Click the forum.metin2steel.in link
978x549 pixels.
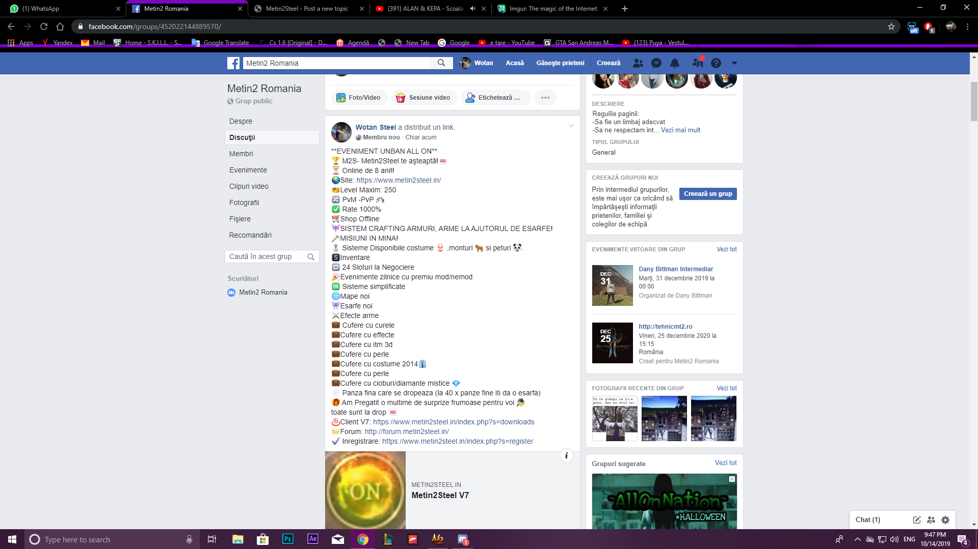coord(407,431)
